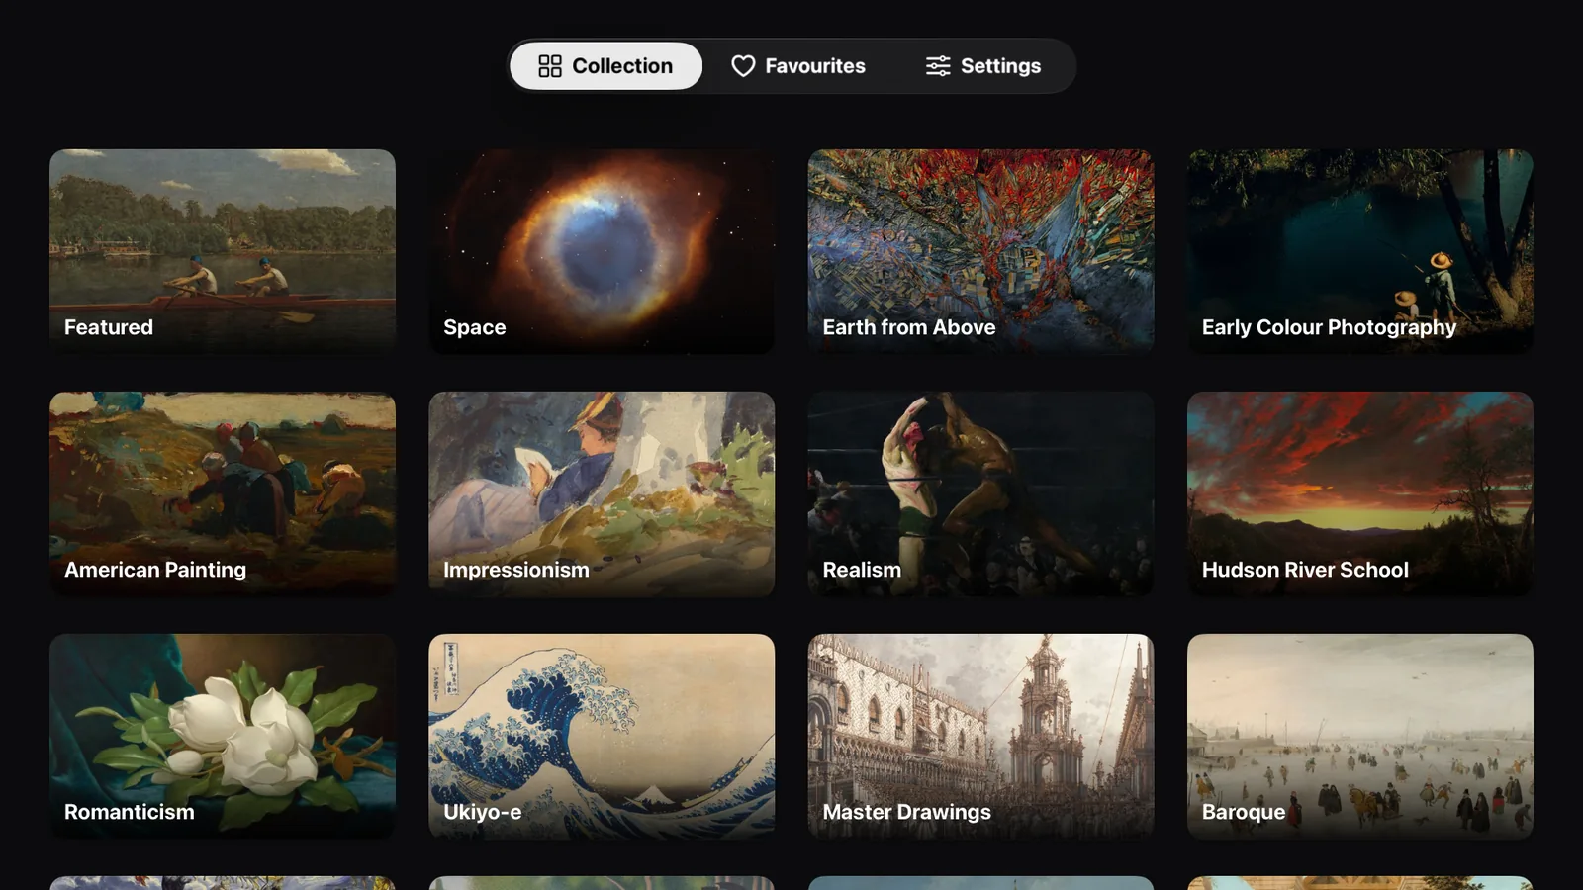1583x890 pixels.
Task: Click the 'Earth from Above' label
Action: point(909,327)
